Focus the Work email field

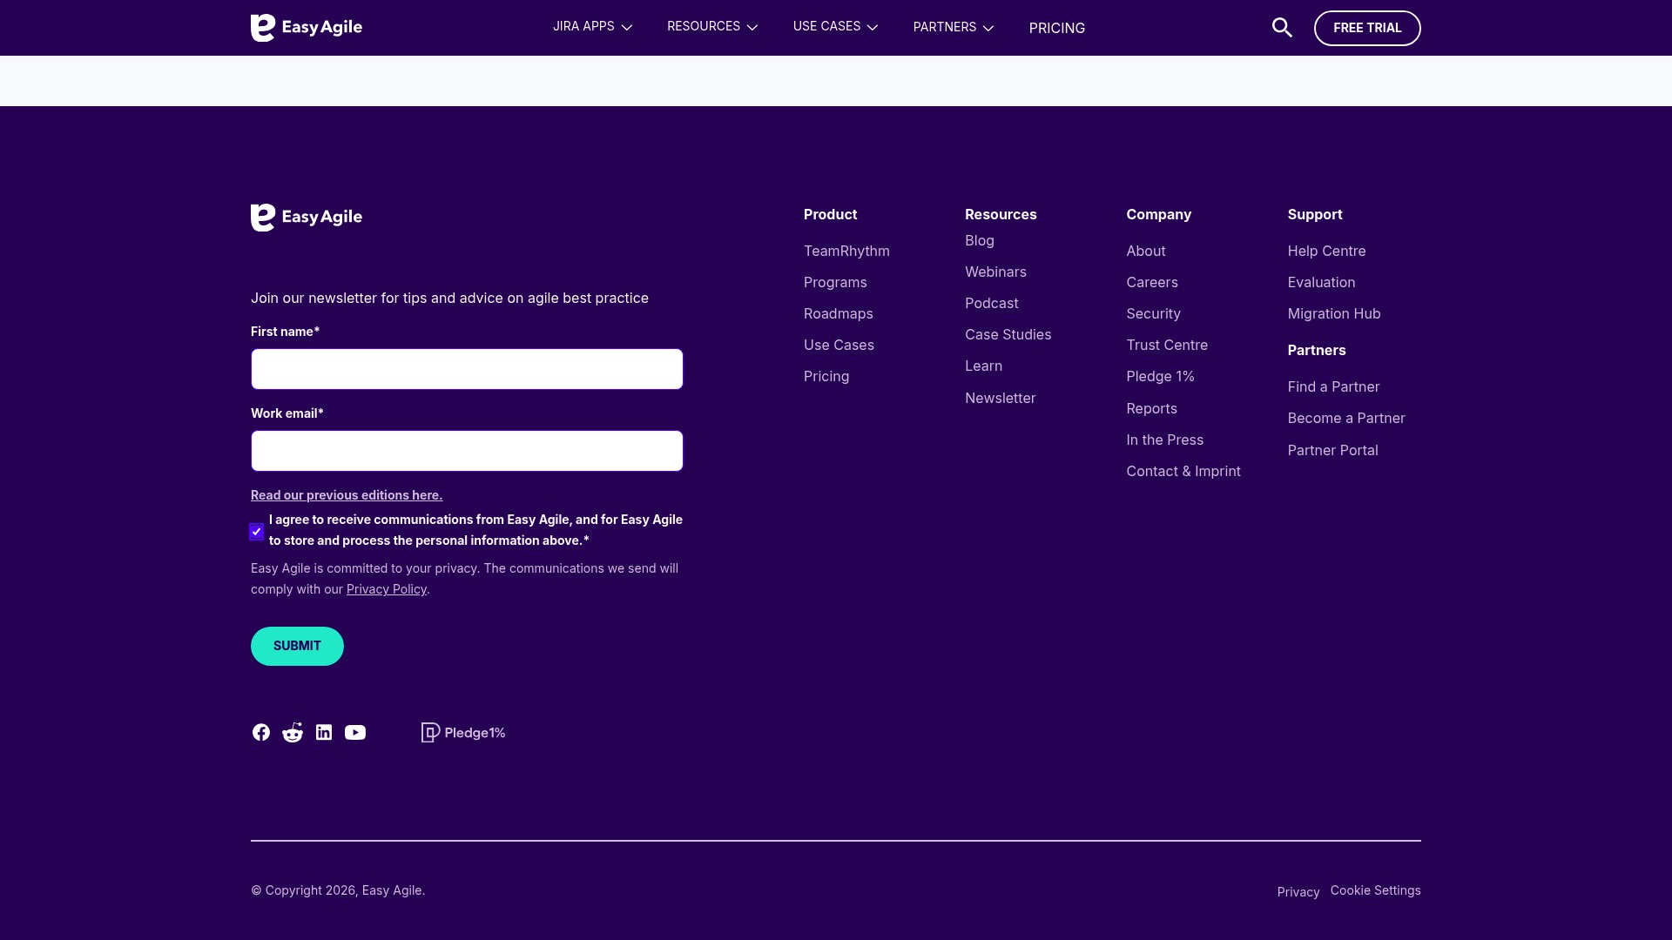[x=467, y=451]
